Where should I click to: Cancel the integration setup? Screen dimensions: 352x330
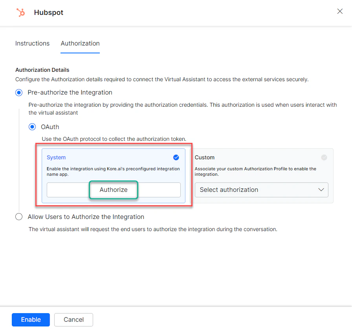point(73,320)
